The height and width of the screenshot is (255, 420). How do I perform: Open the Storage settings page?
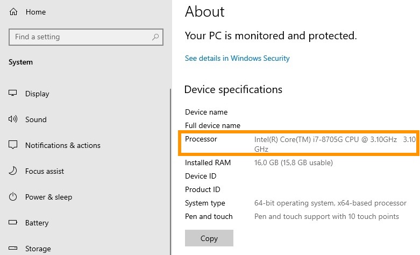(x=38, y=249)
